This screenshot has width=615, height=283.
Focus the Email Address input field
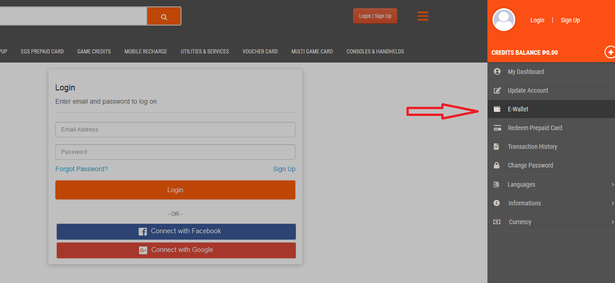(175, 130)
